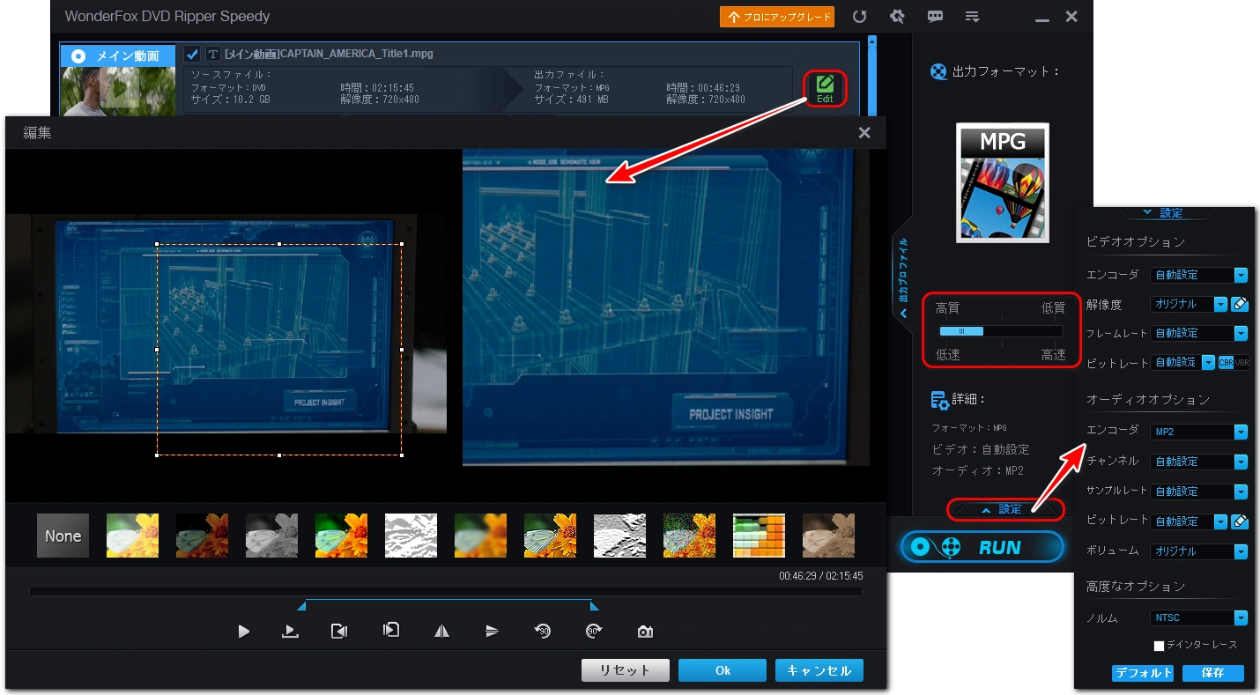Apply the sepia-toned filter
Image resolution: width=1260 pixels, height=695 pixels.
[828, 536]
